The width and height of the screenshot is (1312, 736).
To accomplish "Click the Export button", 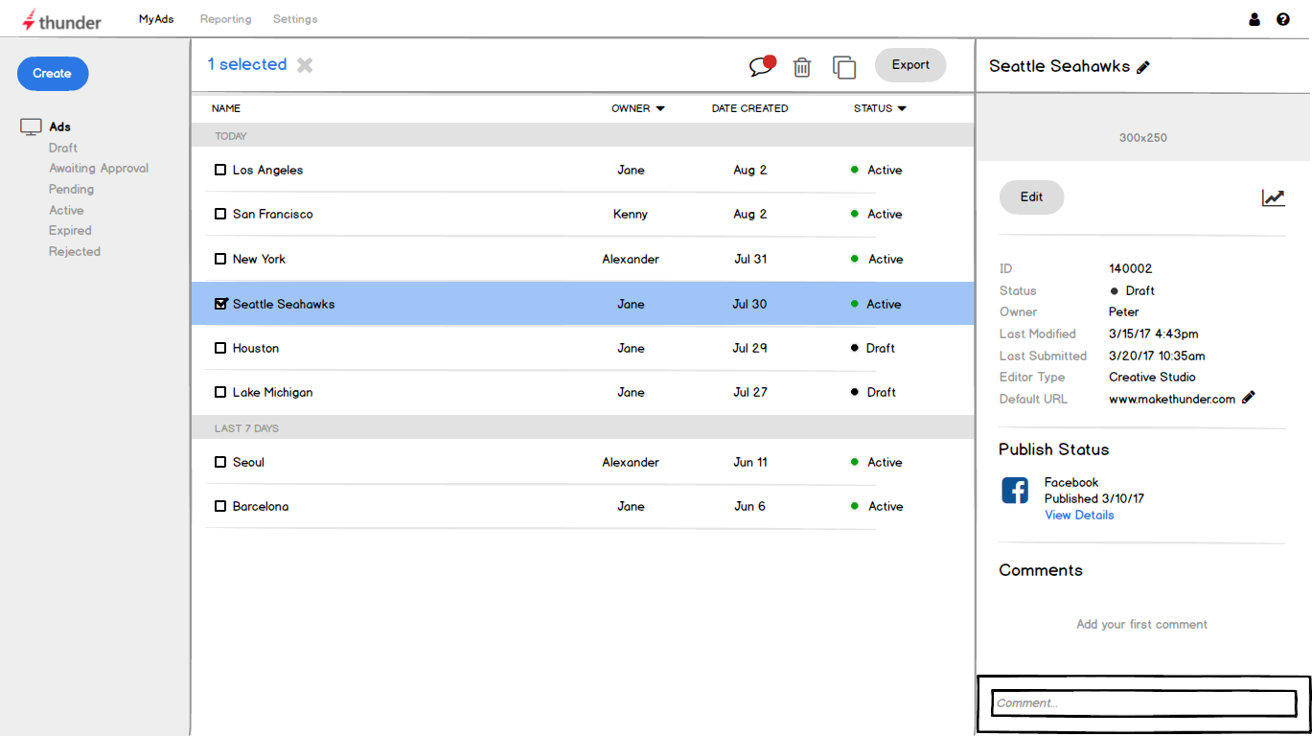I will [910, 65].
